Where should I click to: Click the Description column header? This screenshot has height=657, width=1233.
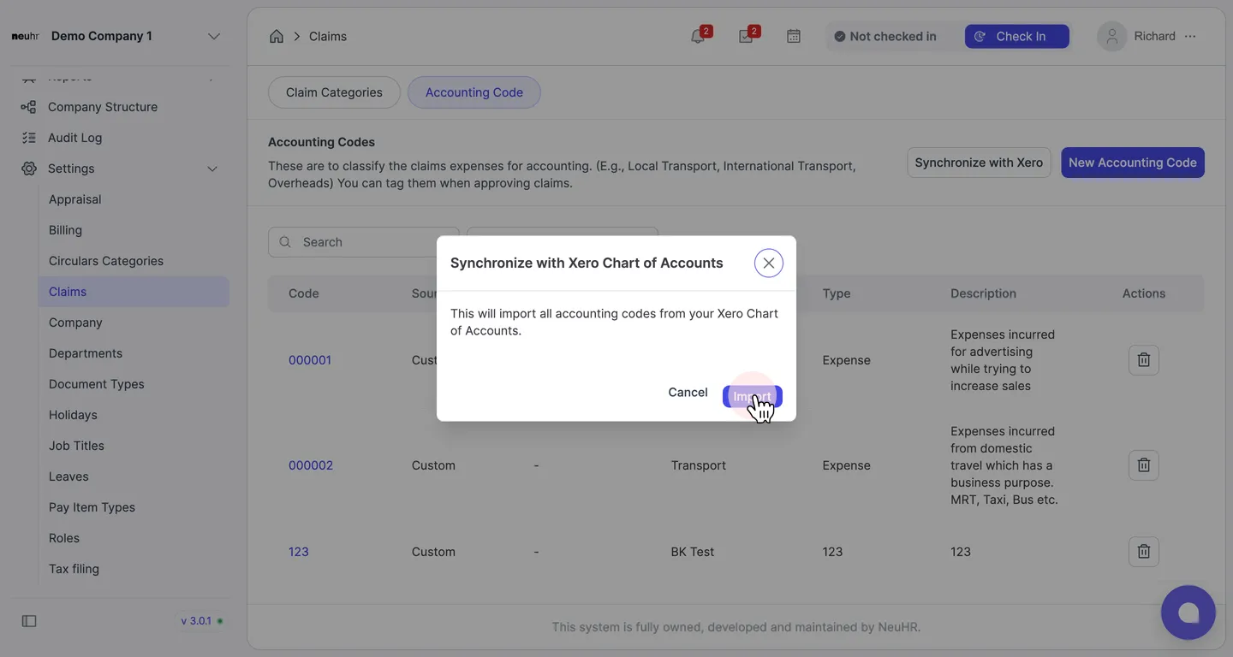click(983, 293)
